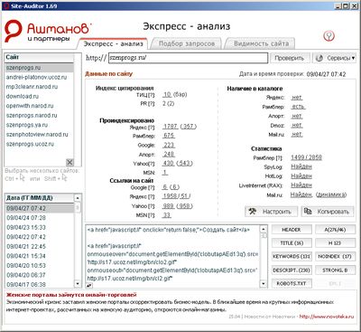Viewport: 361px width, 332px height.
Task: Switch to the Подбор запросов tab
Action: (x=187, y=43)
